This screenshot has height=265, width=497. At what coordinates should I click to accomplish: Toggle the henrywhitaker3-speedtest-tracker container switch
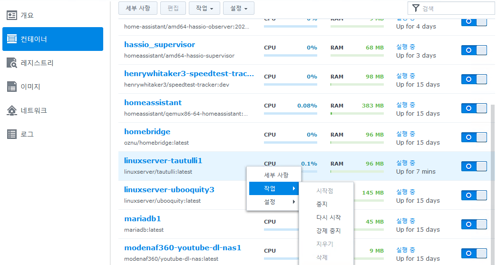[474, 79]
